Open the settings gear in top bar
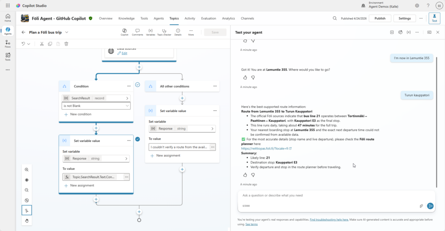The height and width of the screenshot is (231, 445). [x=417, y=6]
